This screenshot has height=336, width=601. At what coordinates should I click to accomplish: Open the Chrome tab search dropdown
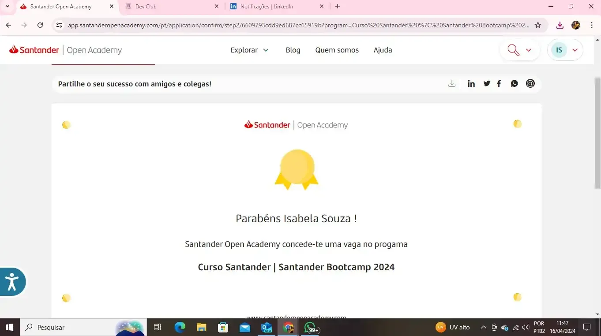click(x=7, y=6)
